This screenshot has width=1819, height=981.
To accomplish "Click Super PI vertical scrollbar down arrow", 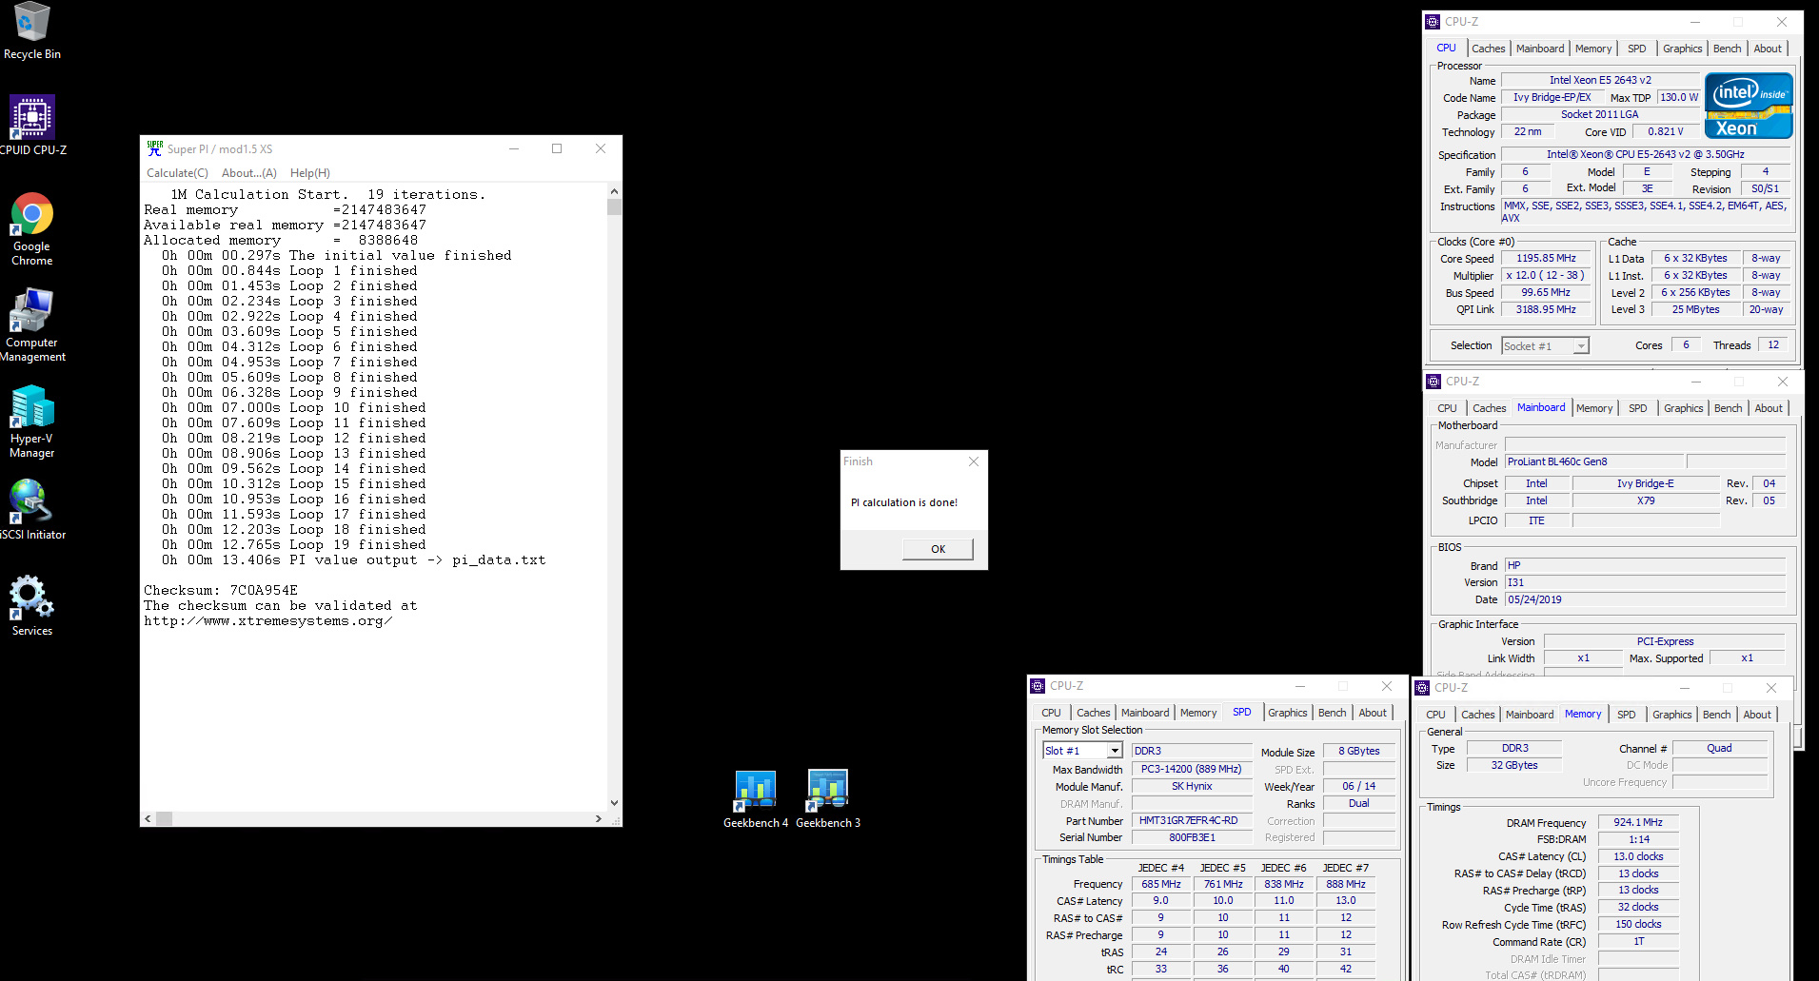I will [614, 803].
